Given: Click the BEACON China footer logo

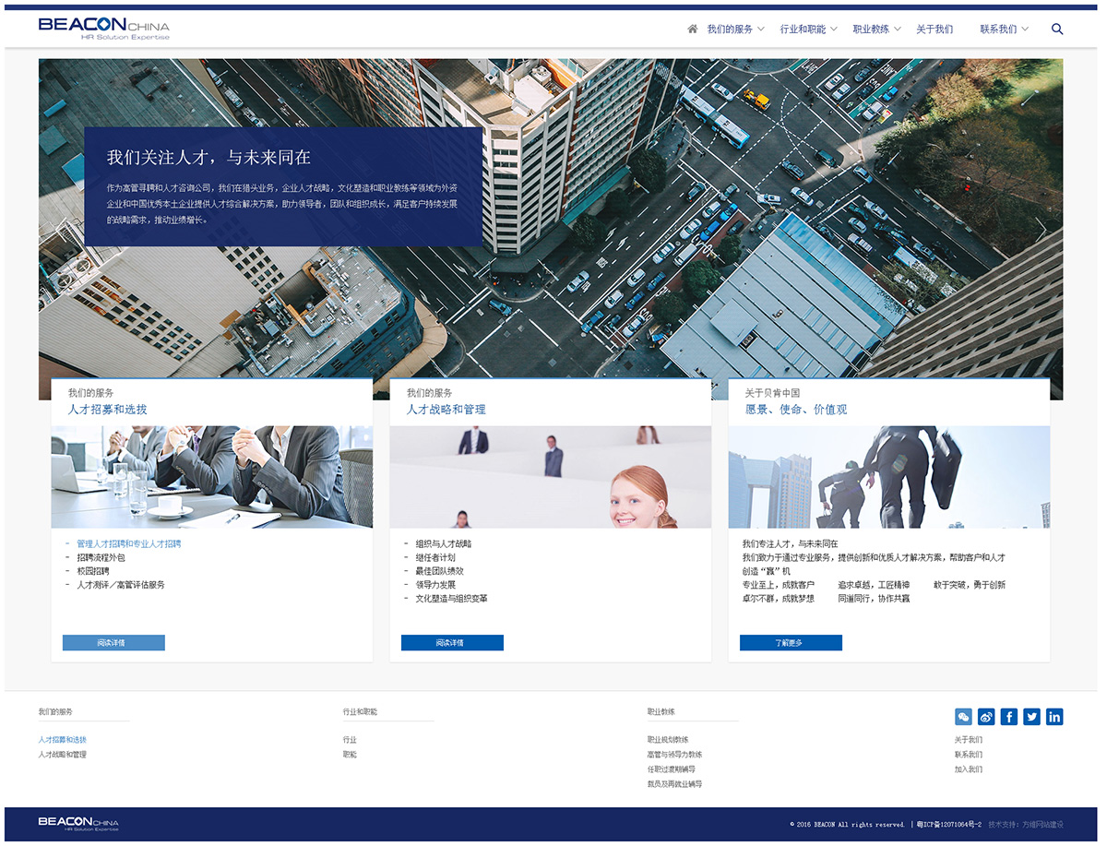Looking at the screenshot, I should 78,823.
